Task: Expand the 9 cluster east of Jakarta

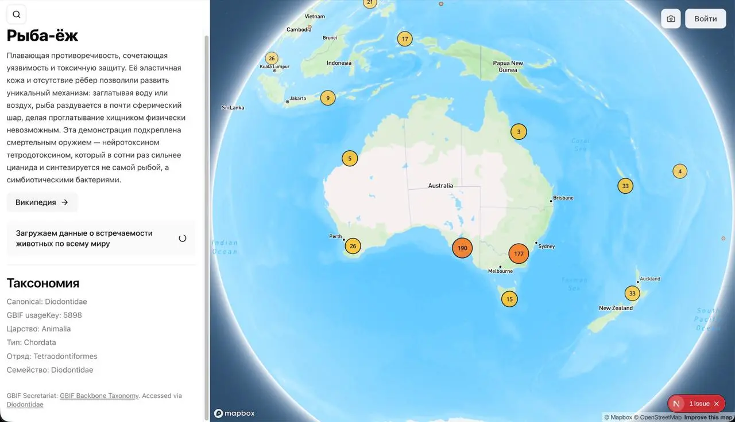Action: (328, 98)
